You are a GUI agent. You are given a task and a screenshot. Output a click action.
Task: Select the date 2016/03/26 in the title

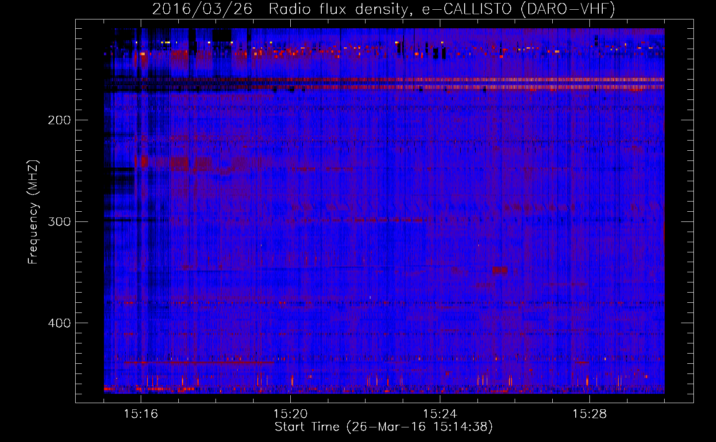202,9
